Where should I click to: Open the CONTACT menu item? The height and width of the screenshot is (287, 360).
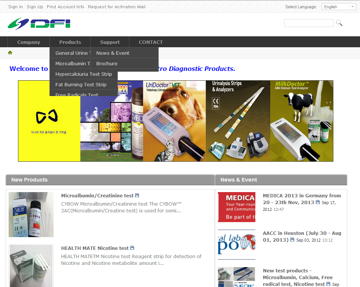click(151, 42)
